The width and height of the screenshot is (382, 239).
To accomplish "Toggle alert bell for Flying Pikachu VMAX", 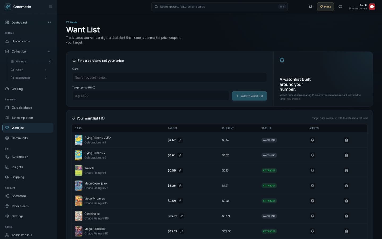I will [312, 140].
